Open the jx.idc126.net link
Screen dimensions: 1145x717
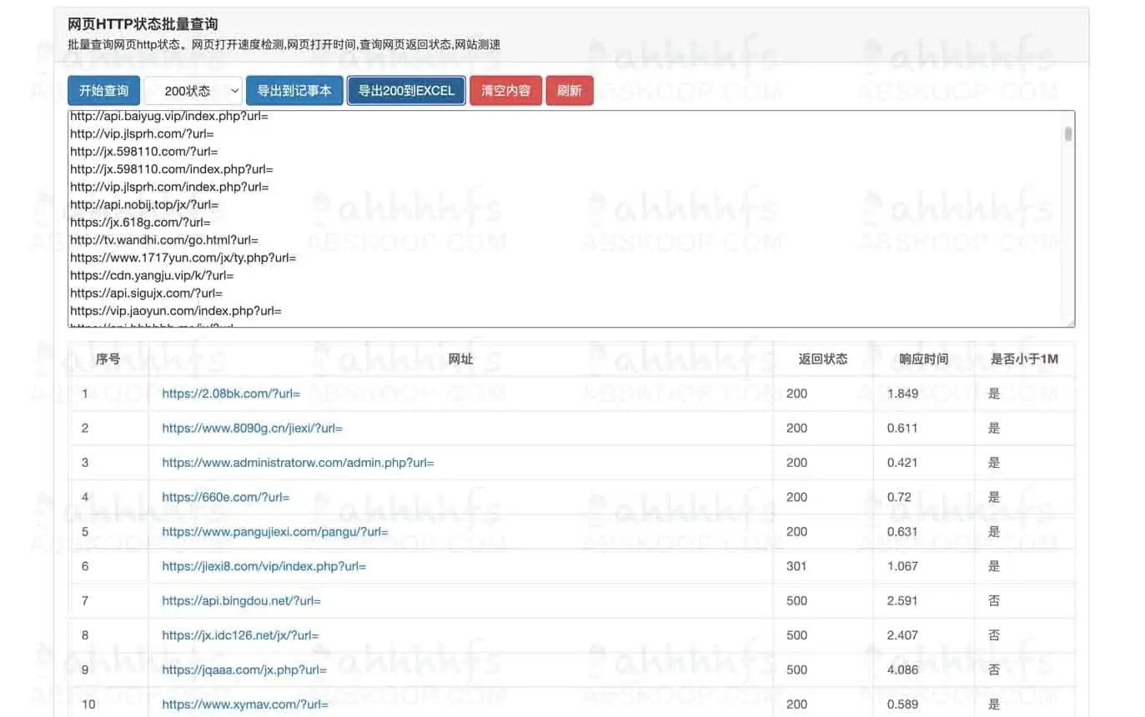click(240, 635)
